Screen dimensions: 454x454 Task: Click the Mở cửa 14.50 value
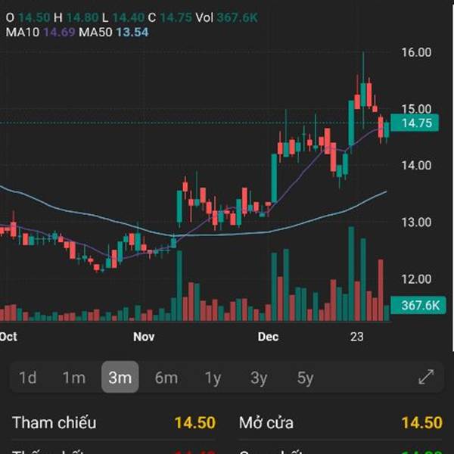click(422, 422)
